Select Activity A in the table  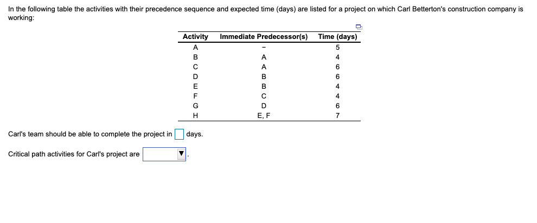[195, 47]
